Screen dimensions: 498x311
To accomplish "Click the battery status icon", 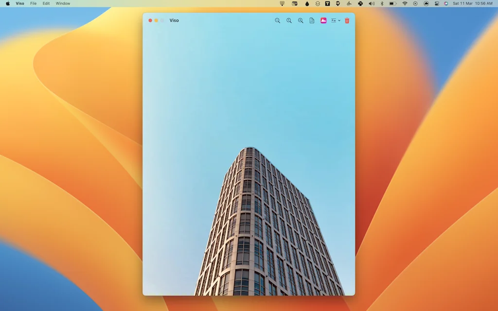I will (x=392, y=3).
